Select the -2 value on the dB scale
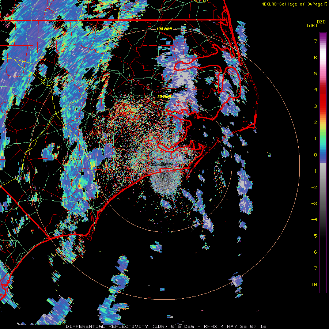 314,188
